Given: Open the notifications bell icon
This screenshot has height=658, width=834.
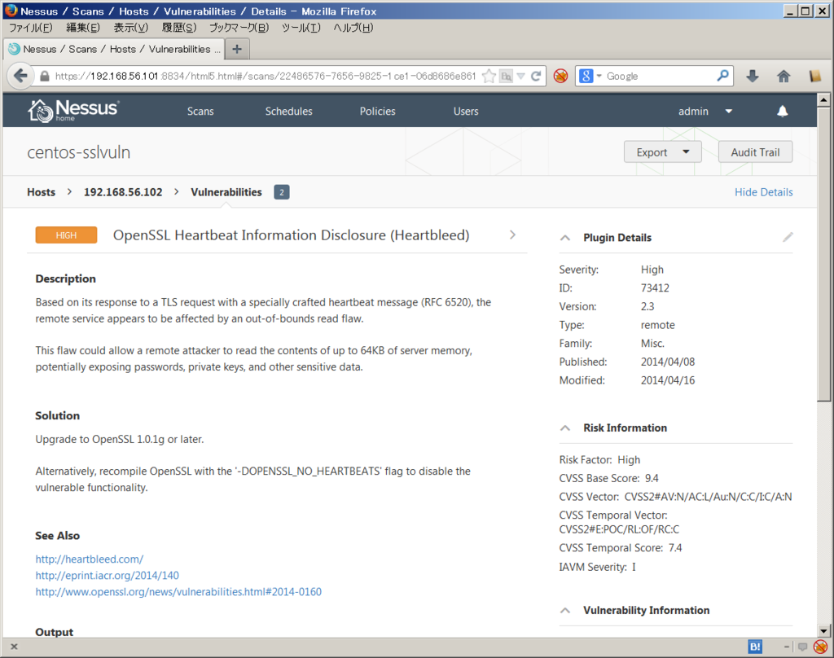Looking at the screenshot, I should (782, 112).
